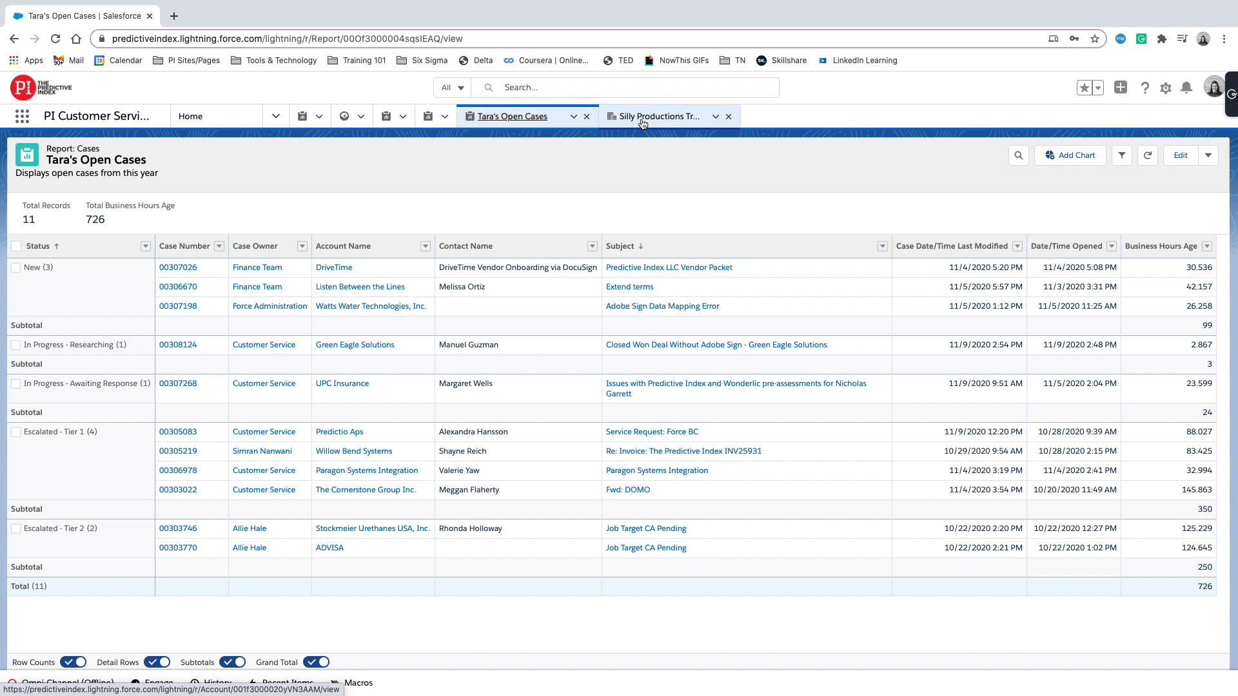Click the Edit report button
Image resolution: width=1238 pixels, height=696 pixels.
tap(1181, 155)
